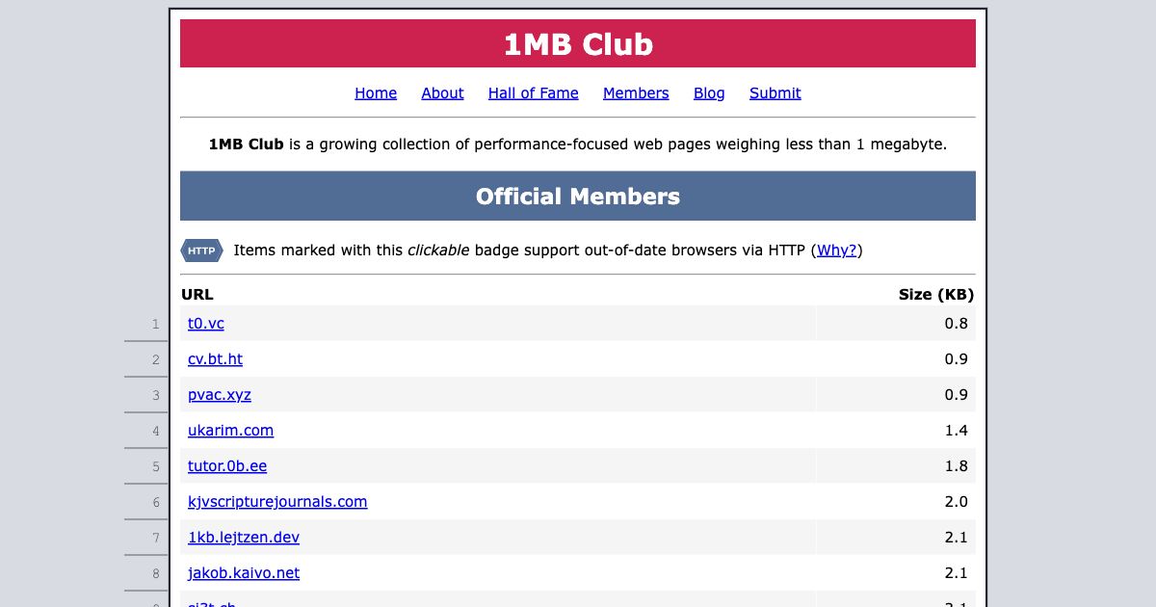
Task: Click the clickable HTTP badge icon
Action: click(x=201, y=250)
